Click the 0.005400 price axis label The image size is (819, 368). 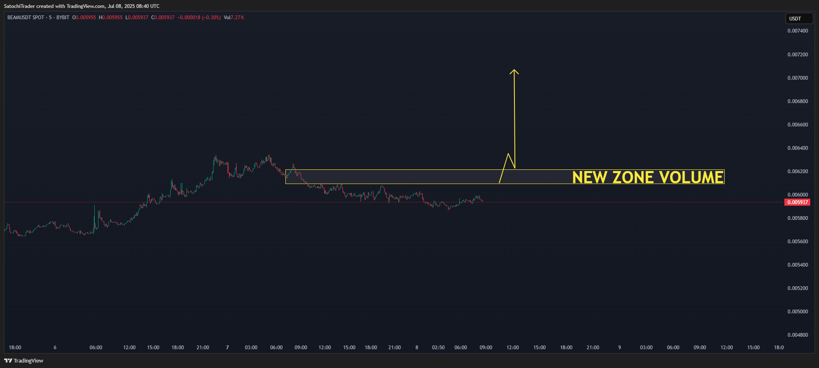tap(798, 265)
